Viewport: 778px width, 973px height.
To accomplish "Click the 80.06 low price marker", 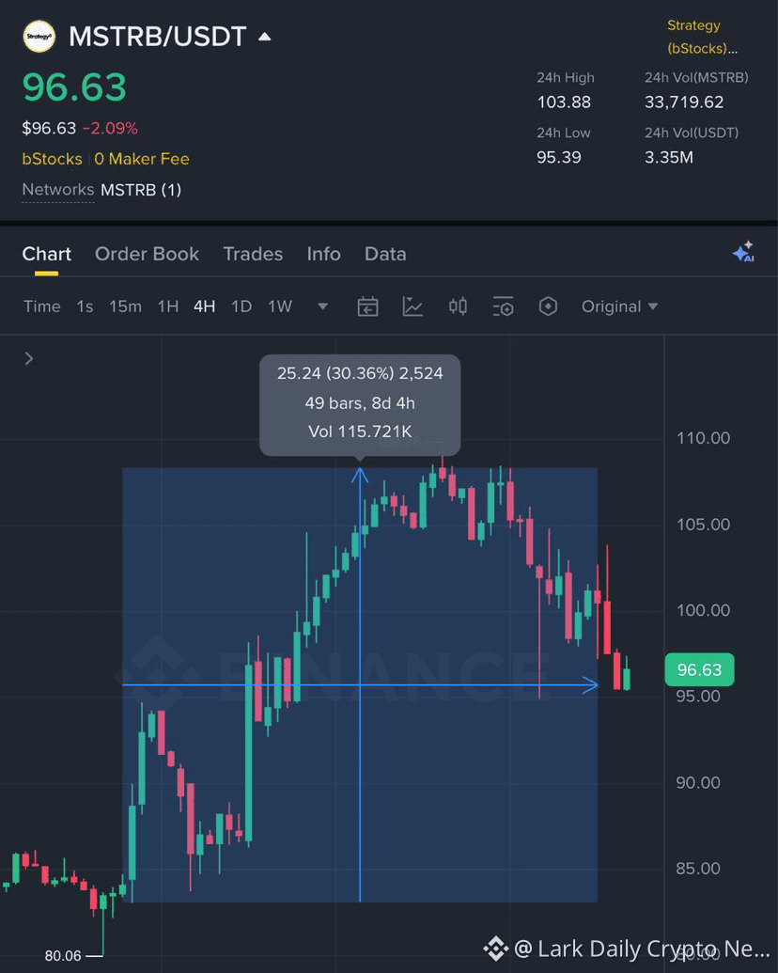I will 63,956.
